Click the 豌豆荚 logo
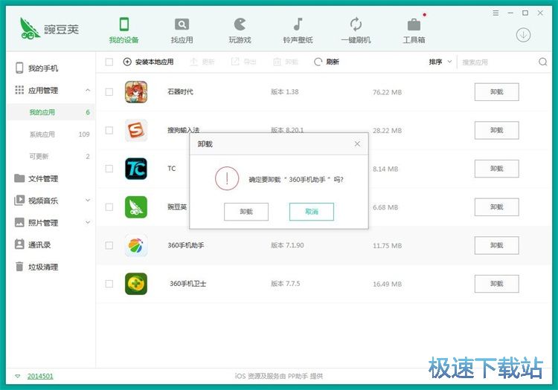558x390 pixels. click(x=49, y=28)
